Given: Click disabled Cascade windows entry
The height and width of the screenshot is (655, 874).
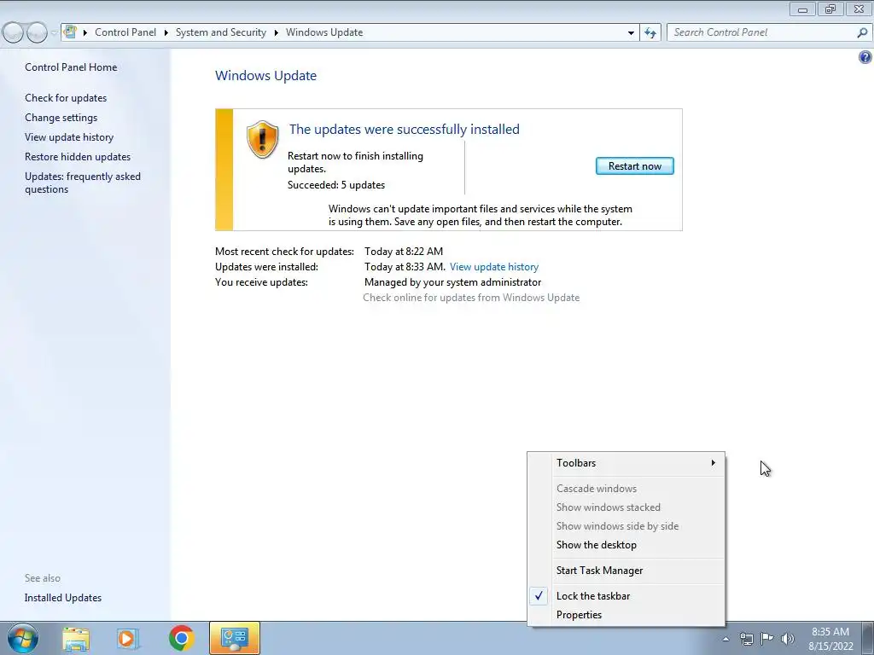Looking at the screenshot, I should tap(626, 489).
